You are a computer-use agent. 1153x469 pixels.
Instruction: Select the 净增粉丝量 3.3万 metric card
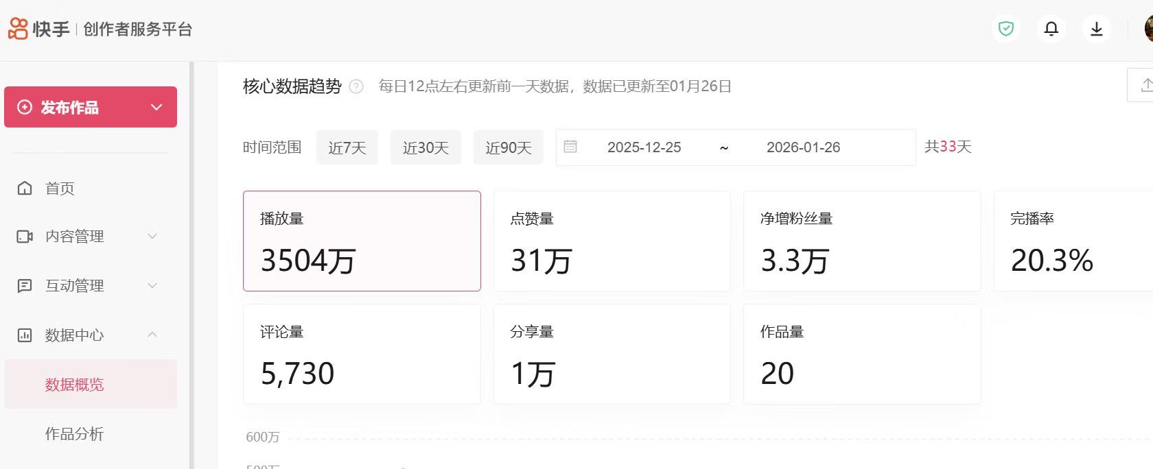pyautogui.click(x=862, y=241)
